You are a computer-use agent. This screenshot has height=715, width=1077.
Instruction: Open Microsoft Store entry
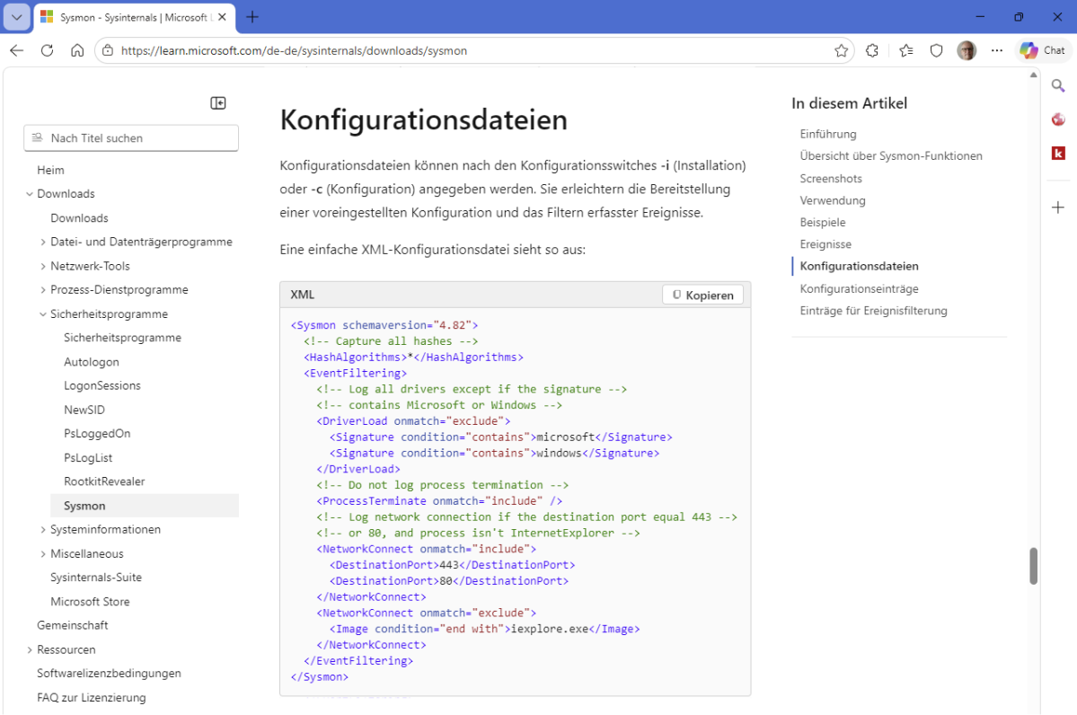(x=90, y=602)
